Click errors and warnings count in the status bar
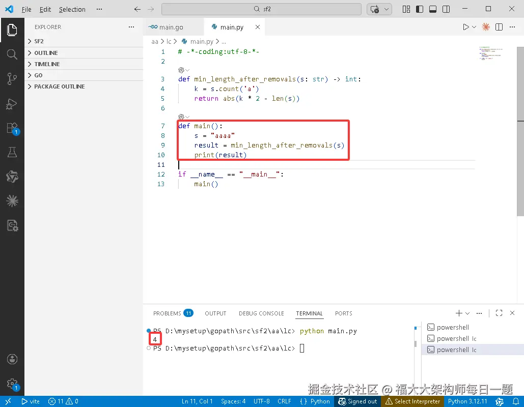Image resolution: width=524 pixels, height=407 pixels. coord(64,401)
